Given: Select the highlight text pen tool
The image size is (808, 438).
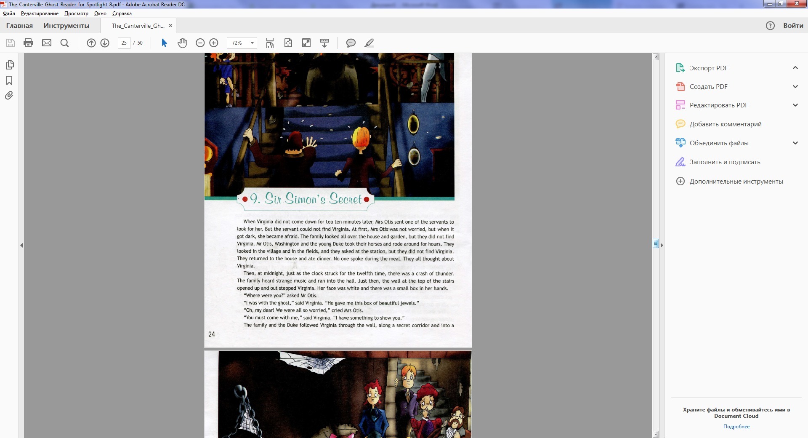Looking at the screenshot, I should [x=369, y=43].
